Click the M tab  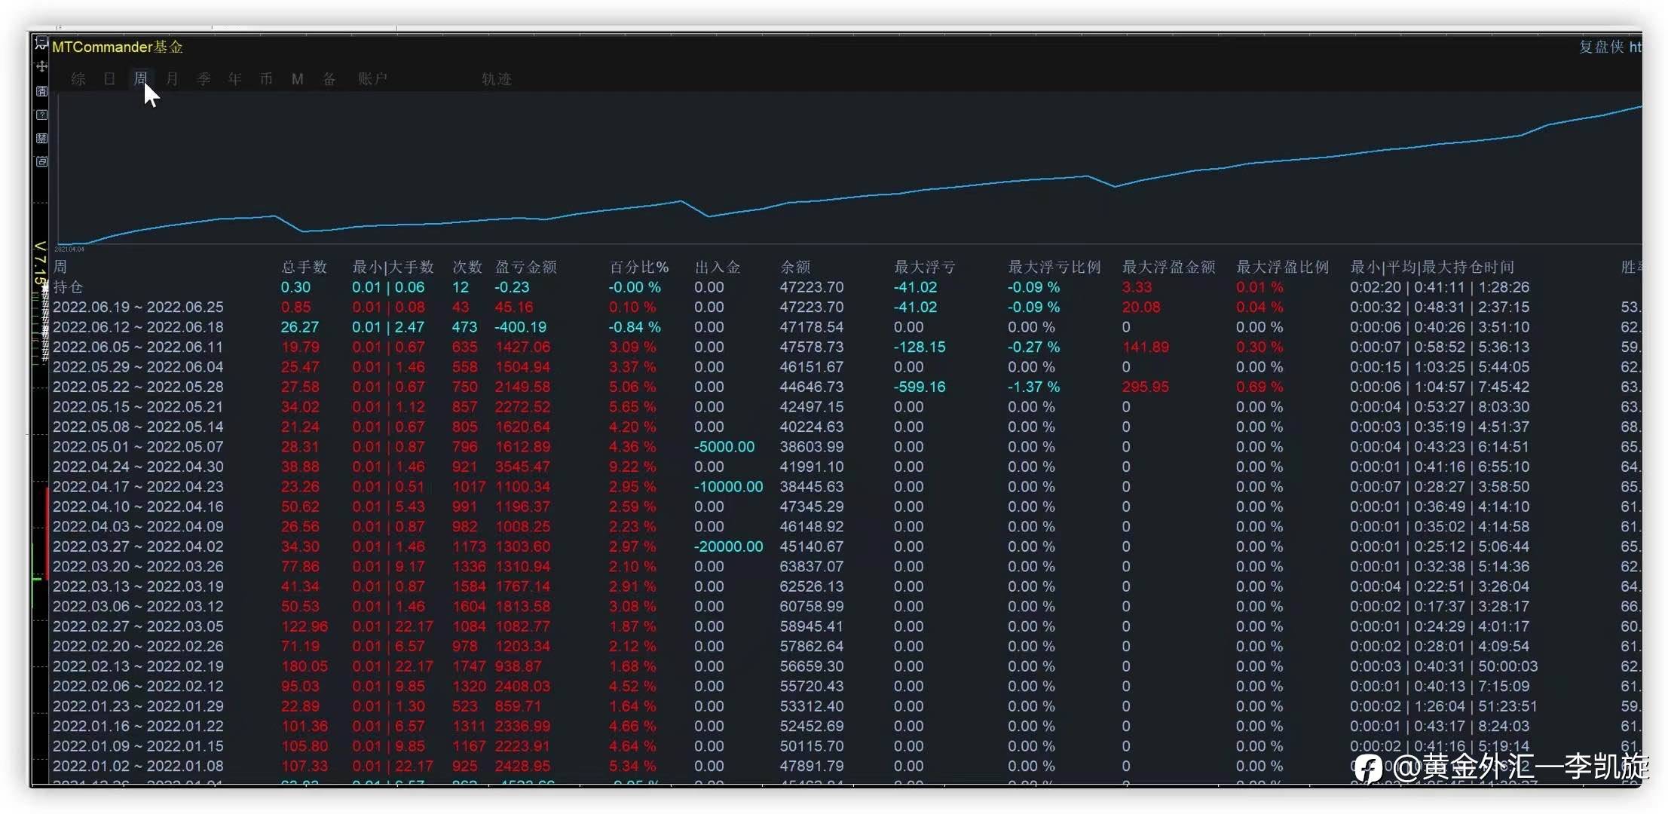[x=297, y=79]
